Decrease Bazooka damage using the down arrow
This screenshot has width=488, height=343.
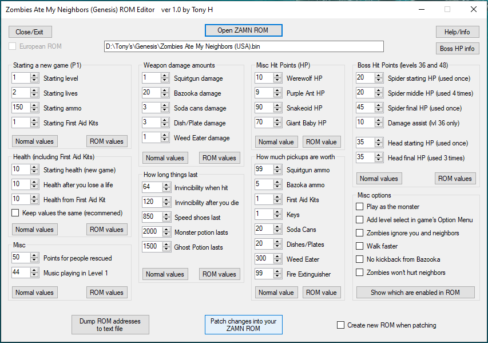tap(166, 96)
